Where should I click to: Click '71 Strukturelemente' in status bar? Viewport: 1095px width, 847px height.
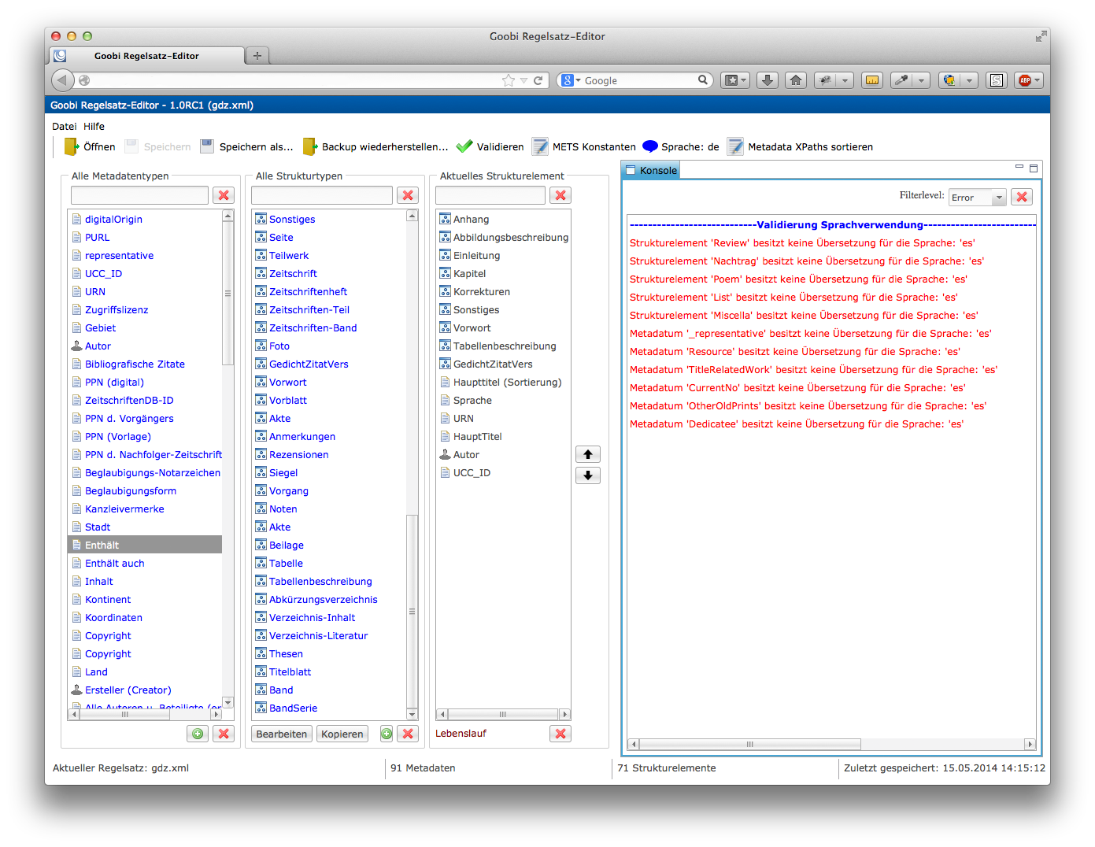pos(667,768)
